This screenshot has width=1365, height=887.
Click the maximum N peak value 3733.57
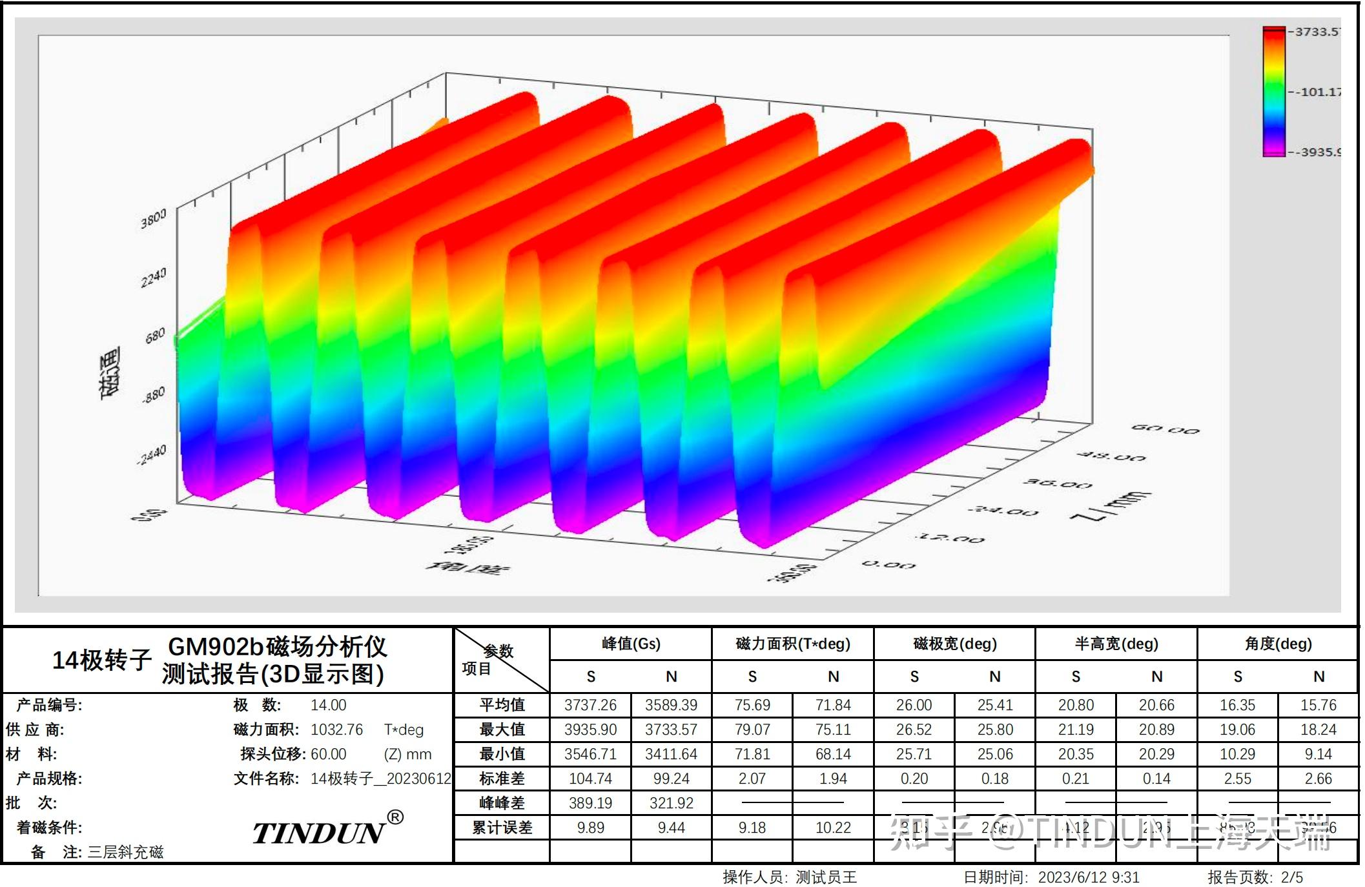[672, 729]
